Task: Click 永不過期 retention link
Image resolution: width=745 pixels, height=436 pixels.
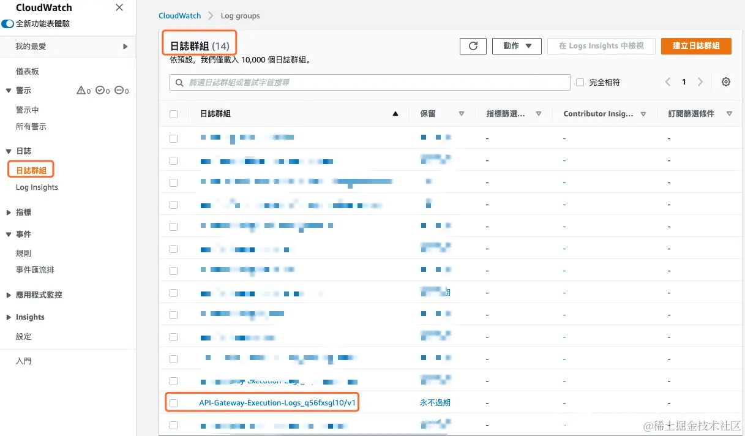Action: tap(435, 403)
